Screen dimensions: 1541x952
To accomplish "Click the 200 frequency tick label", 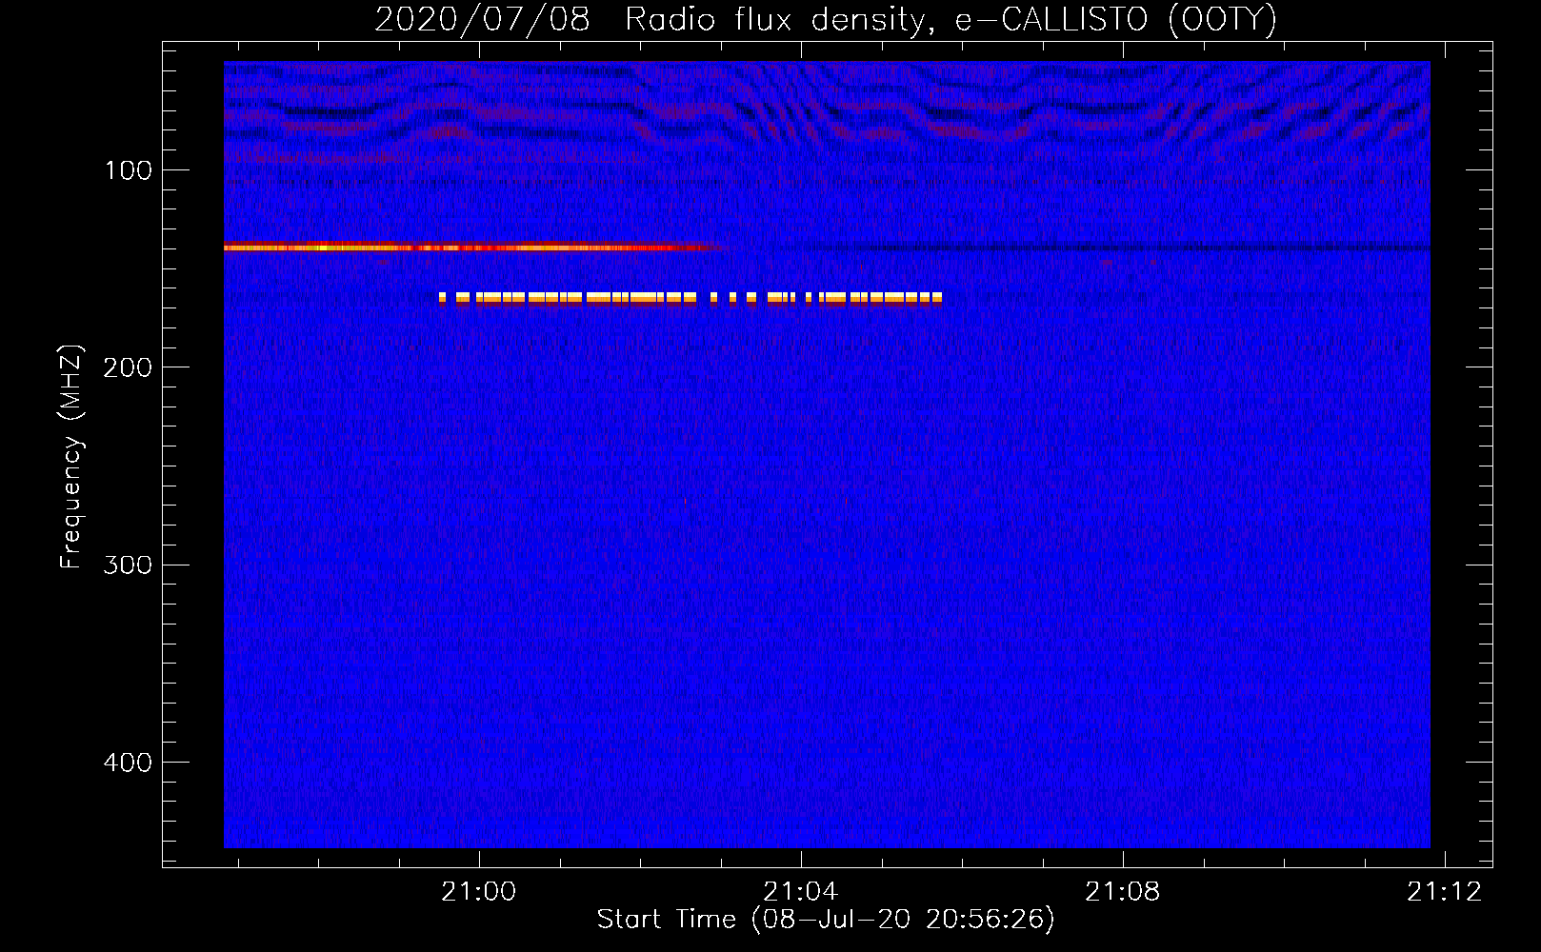I will 128,367.
